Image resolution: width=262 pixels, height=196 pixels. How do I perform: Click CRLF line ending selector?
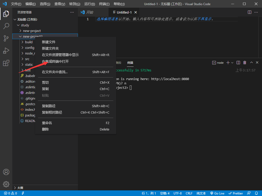click(189, 193)
